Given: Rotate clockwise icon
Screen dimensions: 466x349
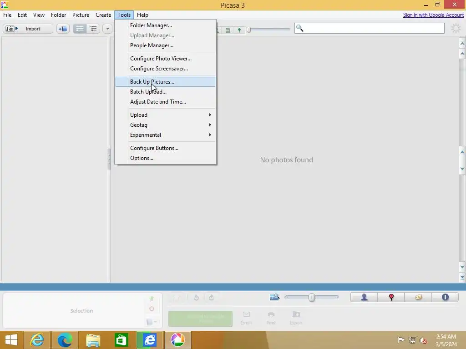Looking at the screenshot, I should click(x=211, y=297).
